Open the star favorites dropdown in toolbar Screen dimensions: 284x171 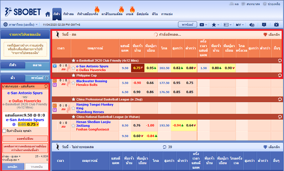pyautogui.click(x=216, y=25)
